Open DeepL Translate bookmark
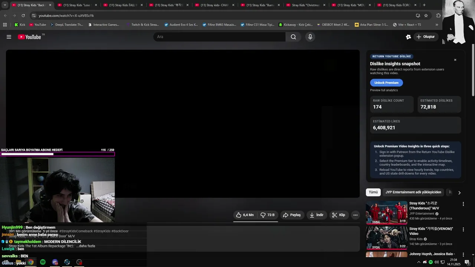 click(x=66, y=25)
